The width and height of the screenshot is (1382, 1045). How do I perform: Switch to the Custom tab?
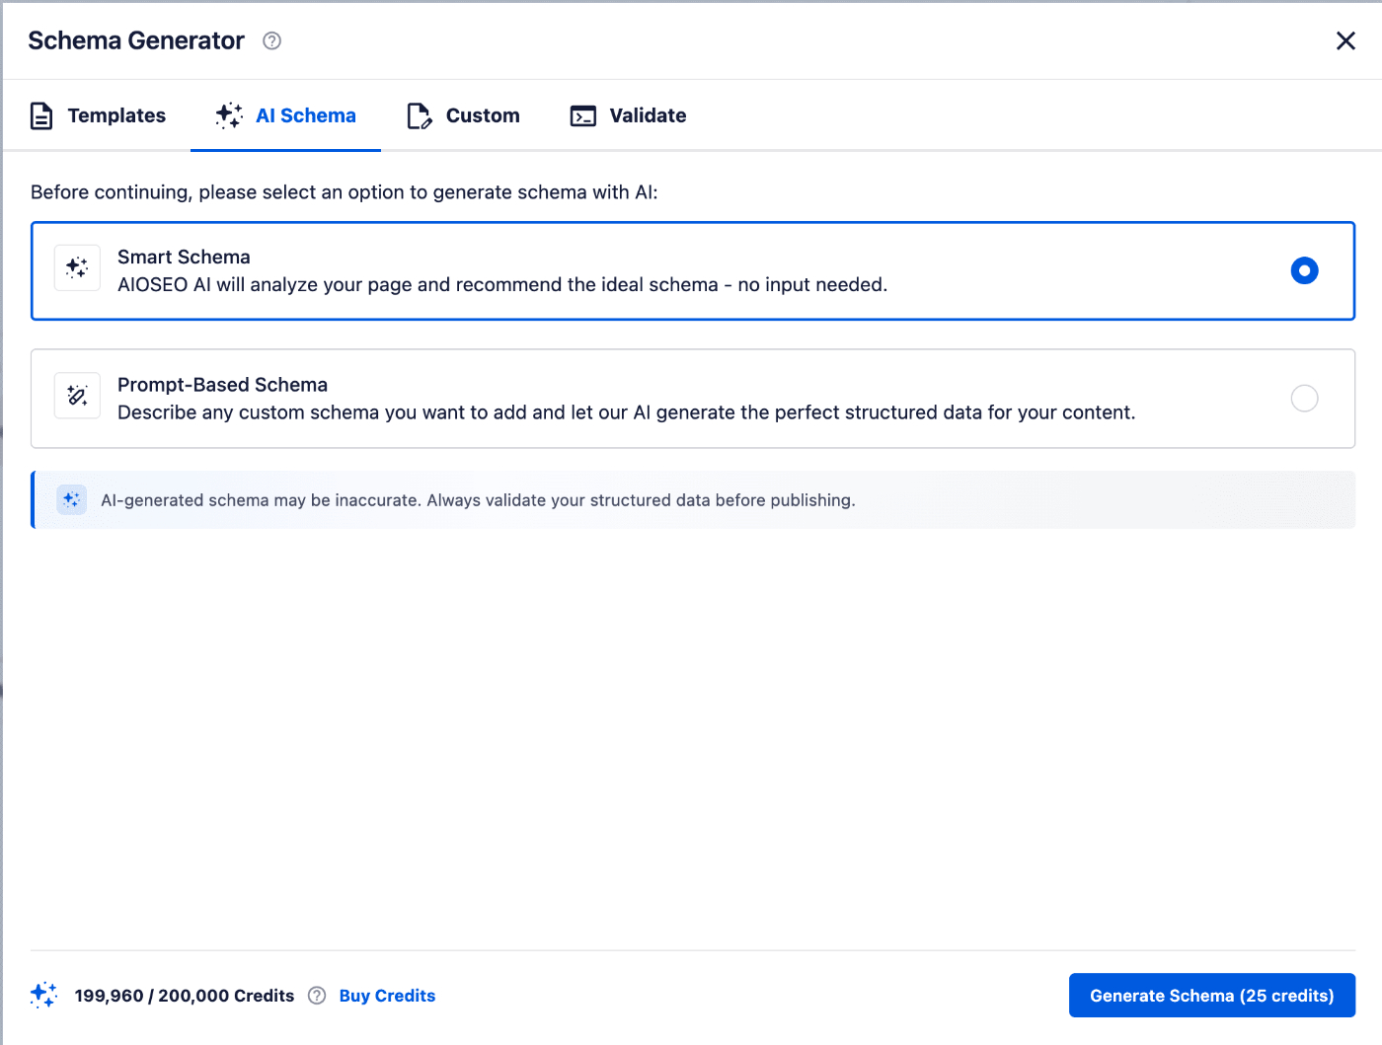[482, 115]
